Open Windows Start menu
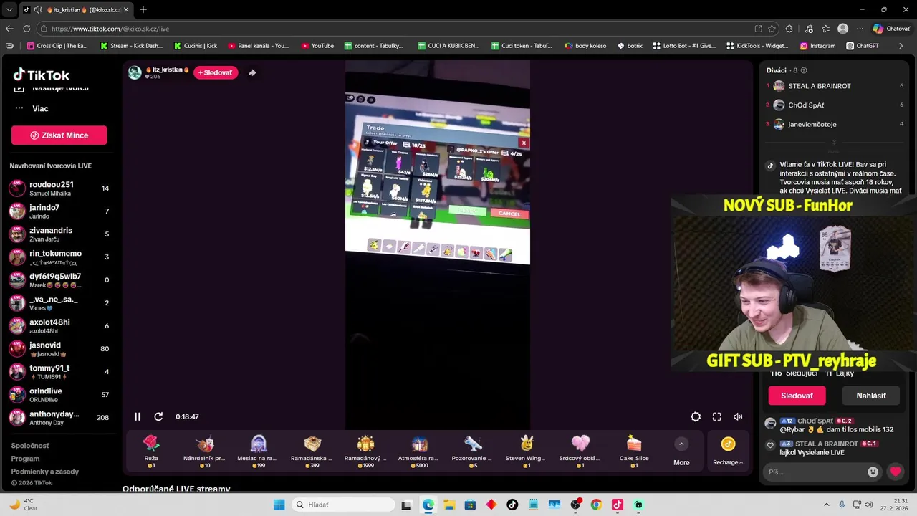The width and height of the screenshot is (917, 516). 279,505
